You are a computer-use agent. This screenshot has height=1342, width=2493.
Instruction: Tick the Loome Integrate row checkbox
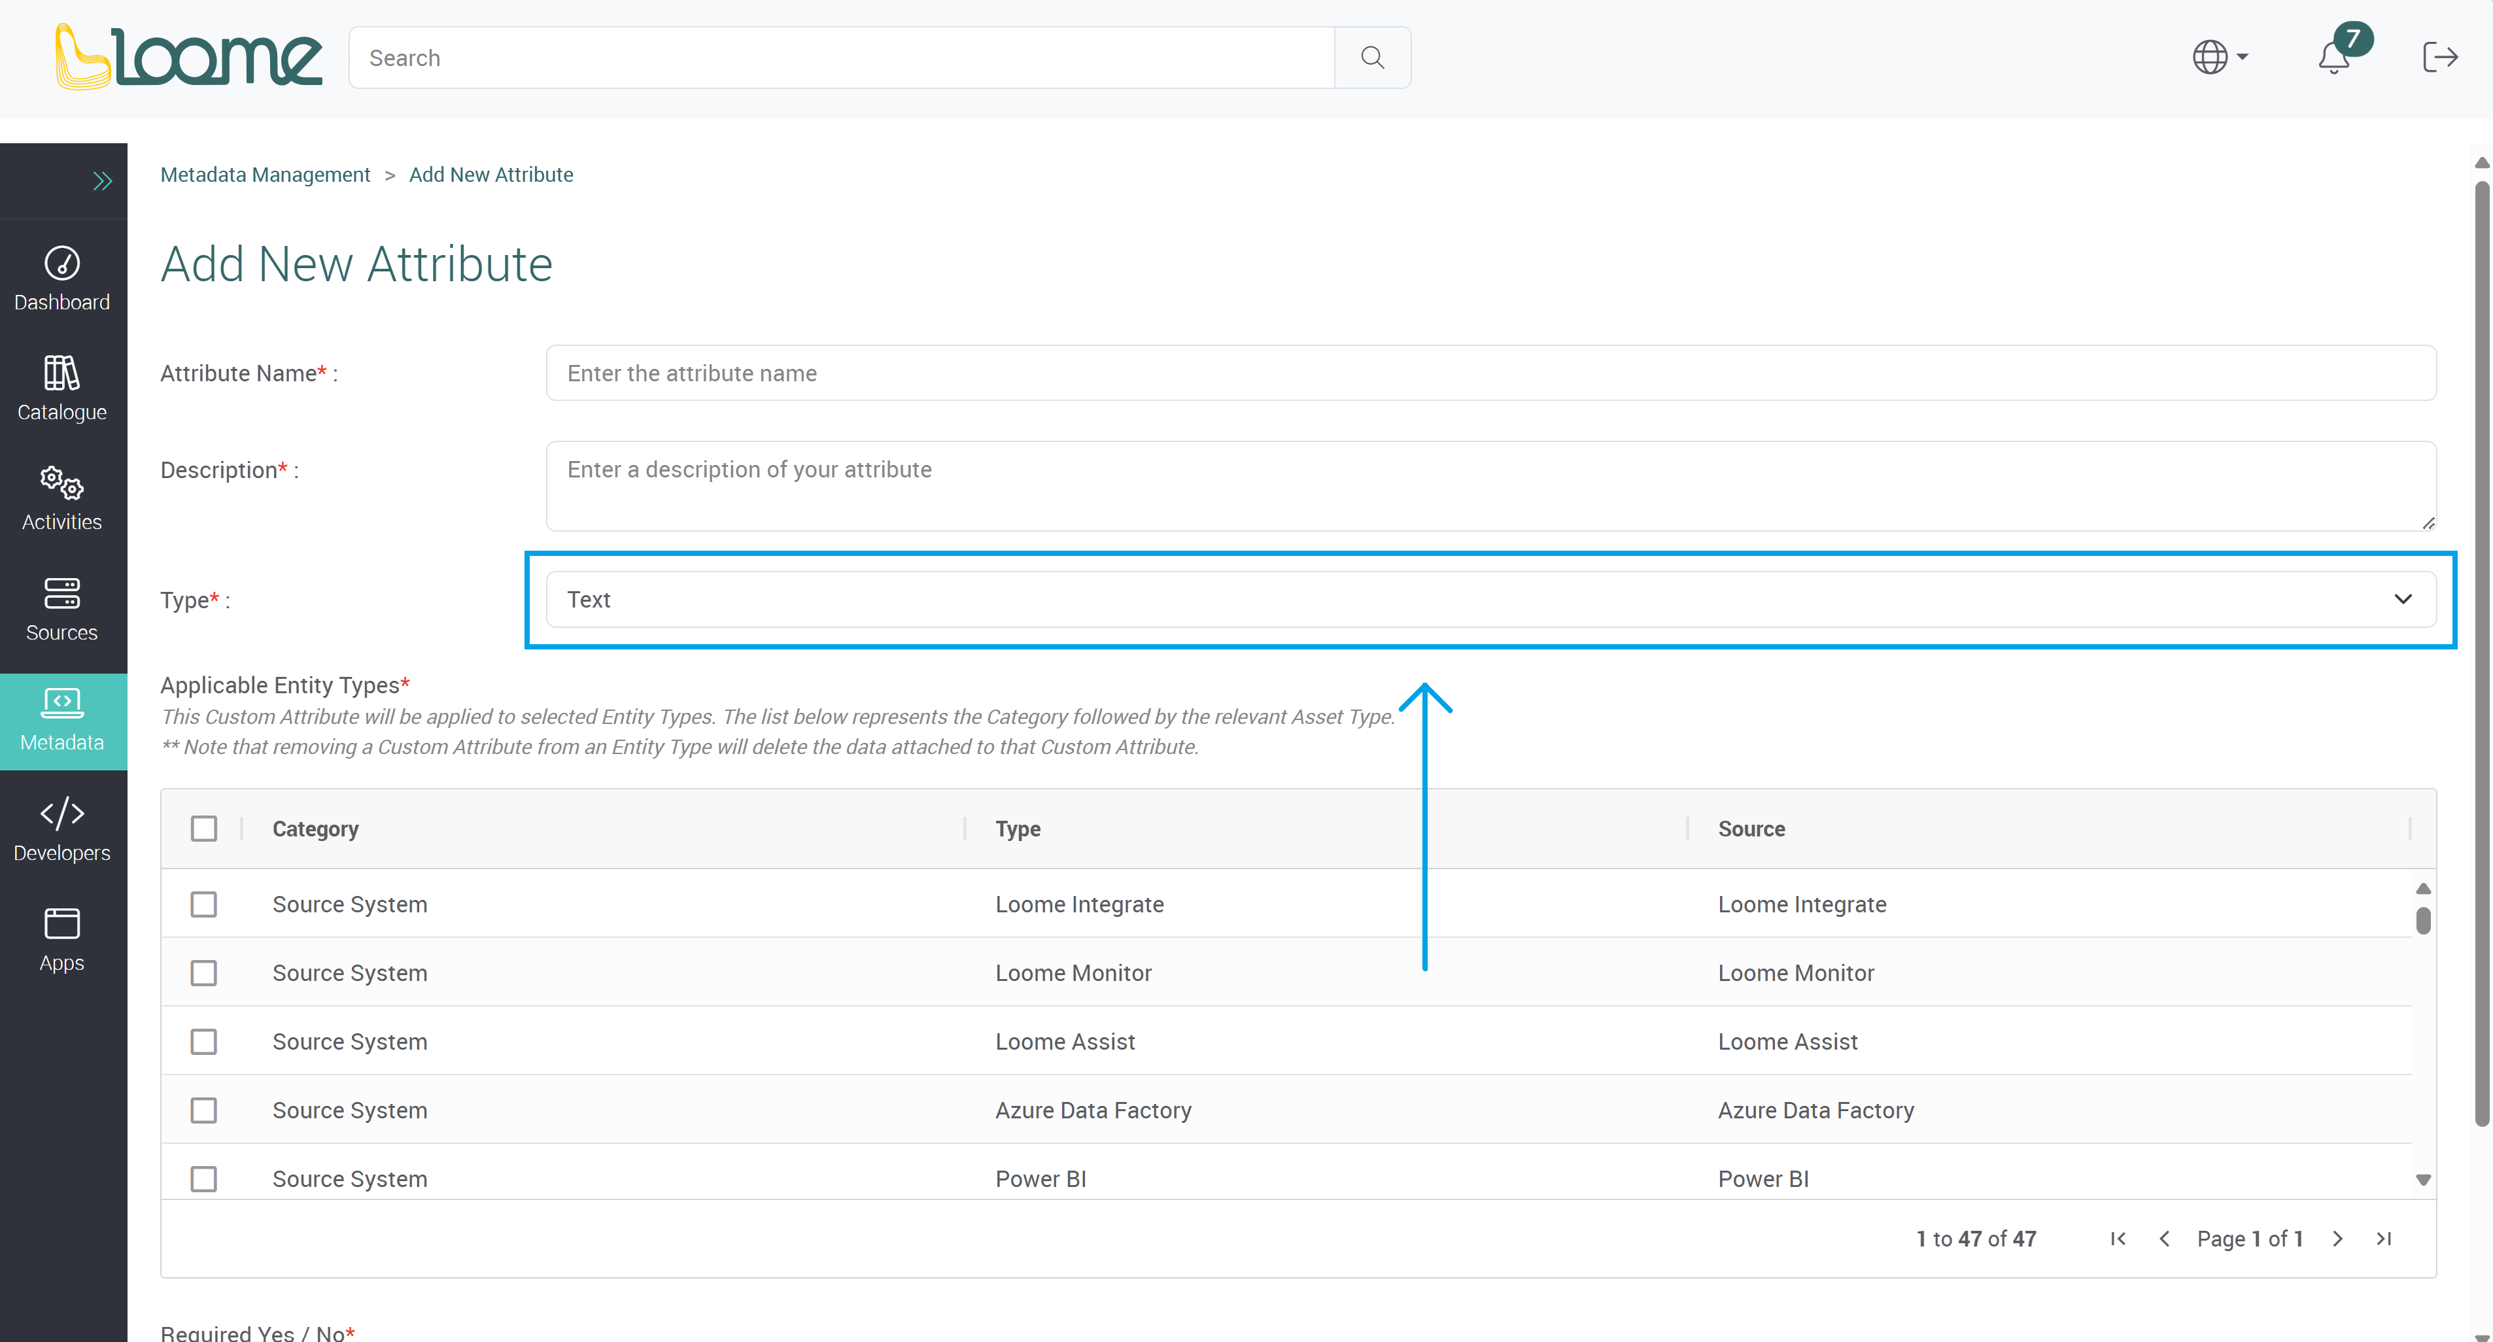click(x=203, y=904)
